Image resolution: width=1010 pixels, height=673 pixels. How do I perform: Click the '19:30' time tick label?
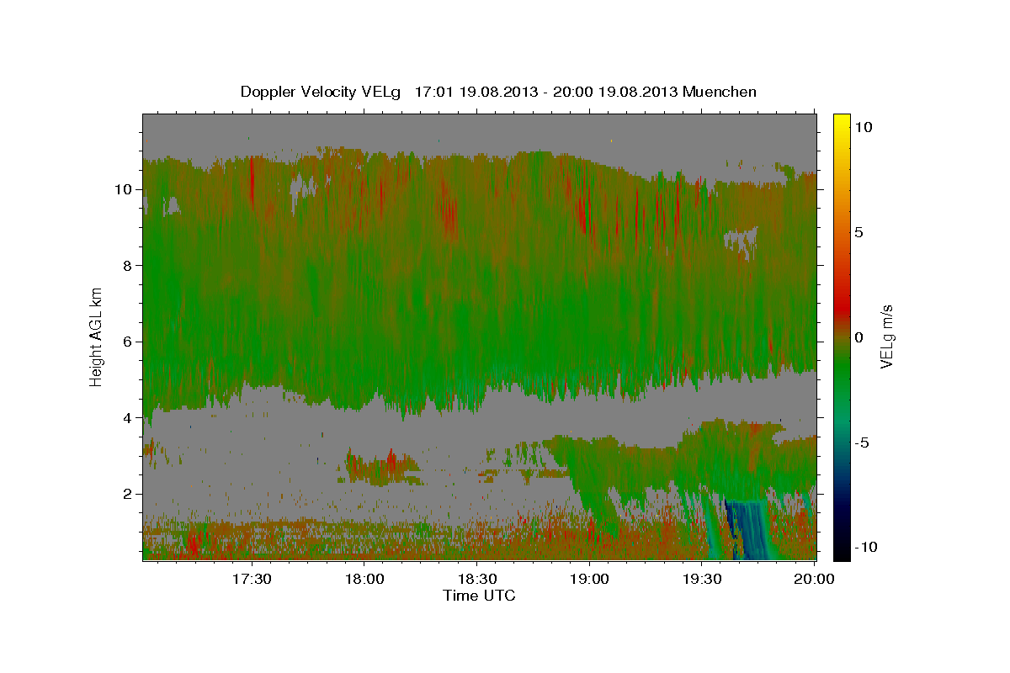pyautogui.click(x=701, y=580)
